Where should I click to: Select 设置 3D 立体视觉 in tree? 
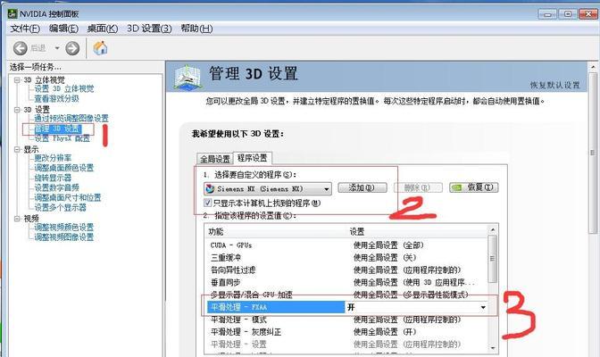(x=64, y=88)
